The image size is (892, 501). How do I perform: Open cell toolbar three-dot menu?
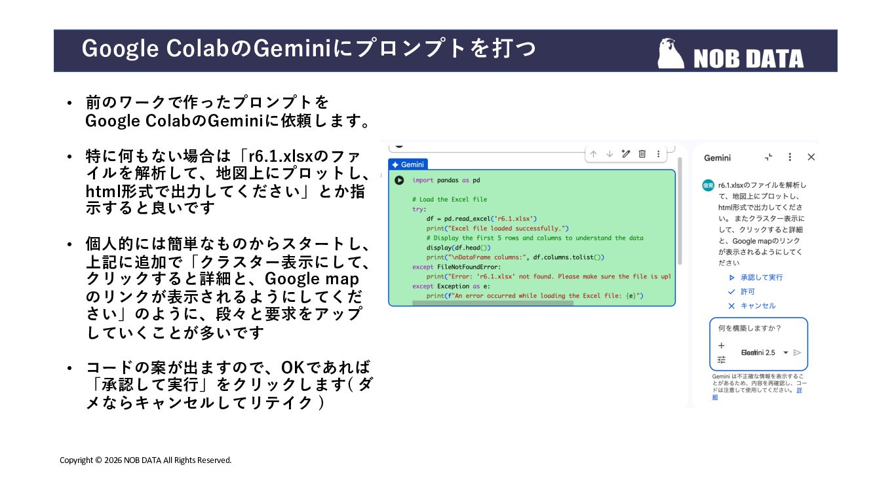point(658,154)
